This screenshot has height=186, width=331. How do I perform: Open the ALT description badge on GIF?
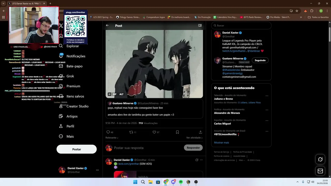tap(121, 94)
